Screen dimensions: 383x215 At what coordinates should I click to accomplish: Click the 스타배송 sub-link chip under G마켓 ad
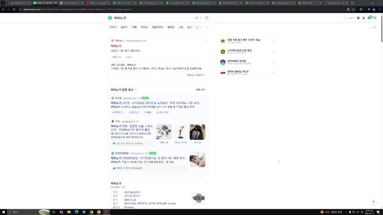(148, 112)
